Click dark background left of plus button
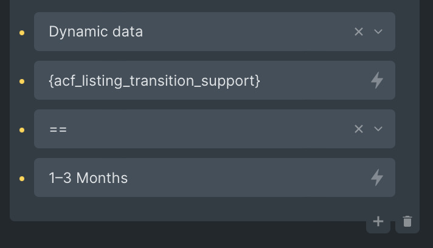 click(x=182, y=235)
